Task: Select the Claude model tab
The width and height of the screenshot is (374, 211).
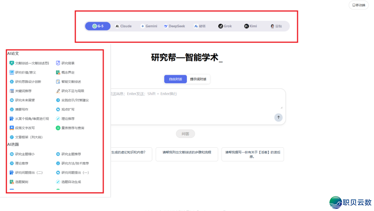Action: pyautogui.click(x=124, y=26)
